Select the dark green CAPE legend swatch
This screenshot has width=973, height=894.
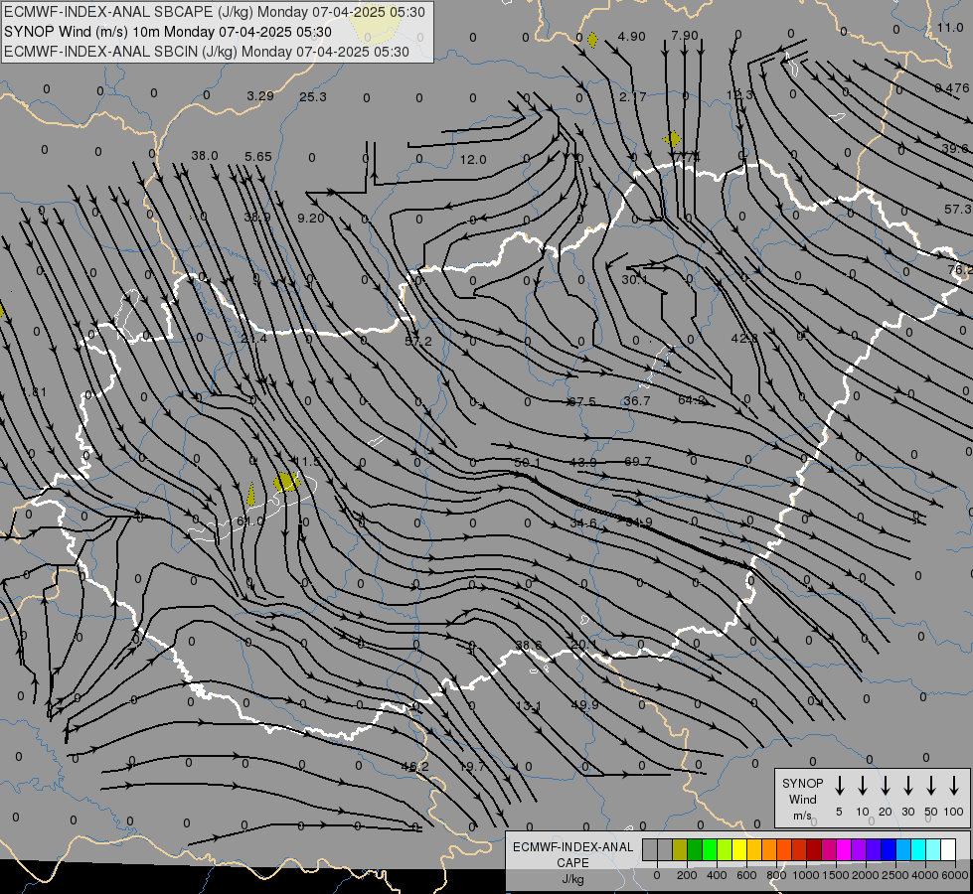point(695,850)
